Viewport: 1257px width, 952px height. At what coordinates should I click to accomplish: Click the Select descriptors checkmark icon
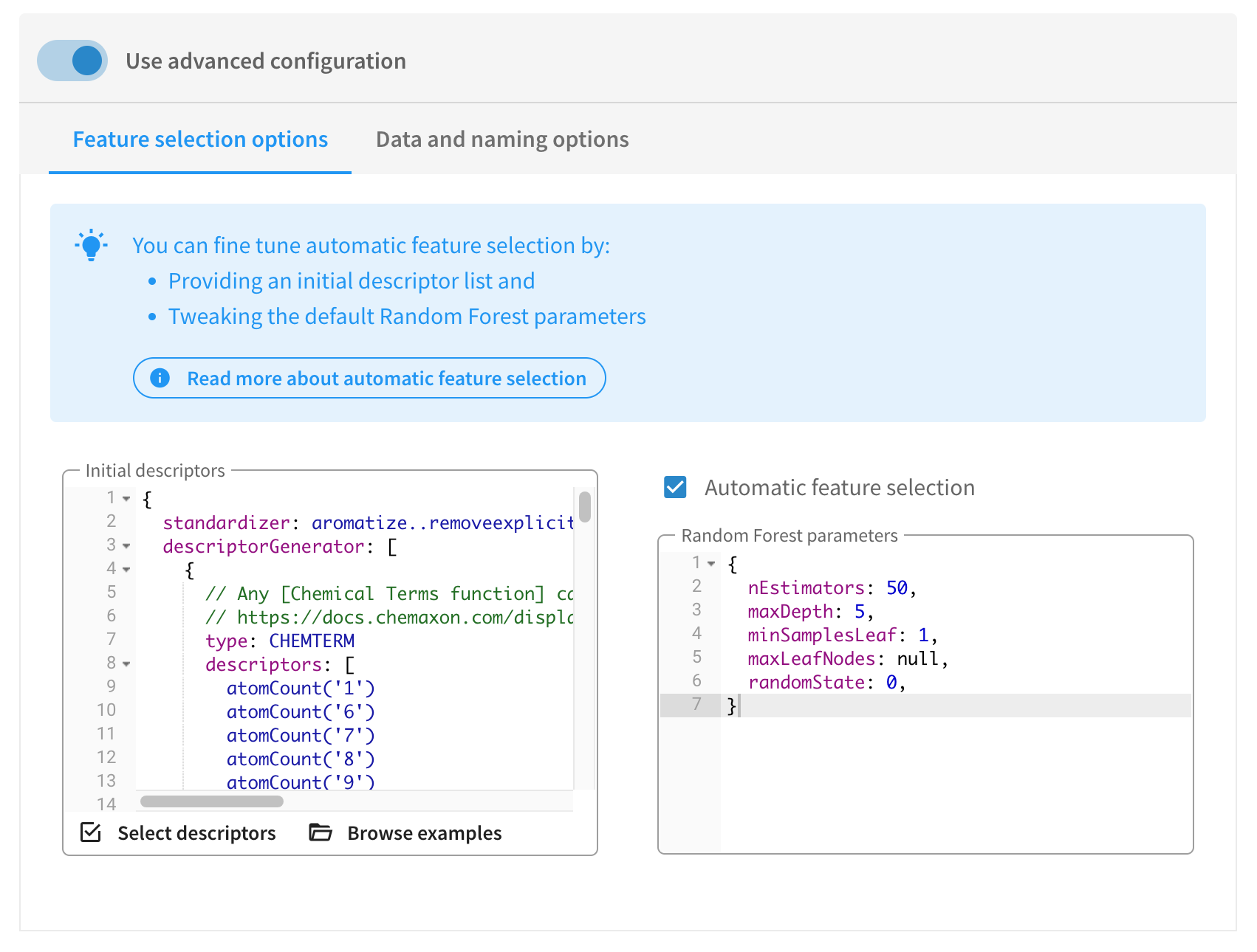[x=91, y=832]
